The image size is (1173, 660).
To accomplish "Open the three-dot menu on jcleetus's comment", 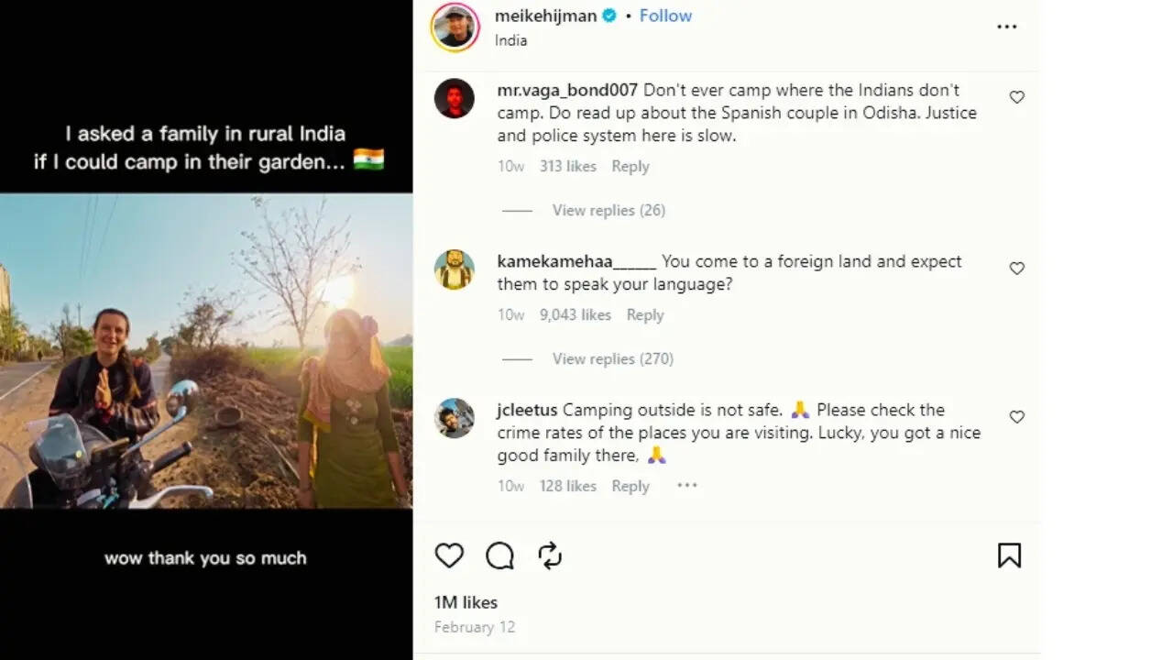I will coord(686,486).
